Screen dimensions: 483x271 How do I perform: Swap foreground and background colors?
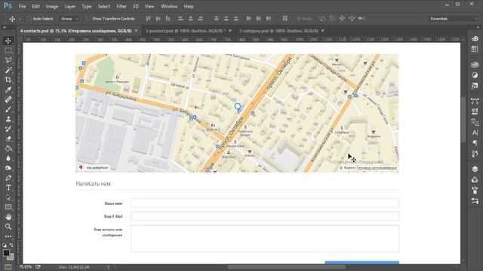(x=11, y=245)
